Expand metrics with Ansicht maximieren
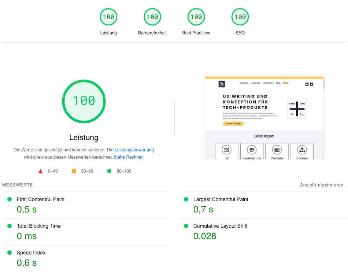The width and height of the screenshot is (348, 272). coord(322,185)
